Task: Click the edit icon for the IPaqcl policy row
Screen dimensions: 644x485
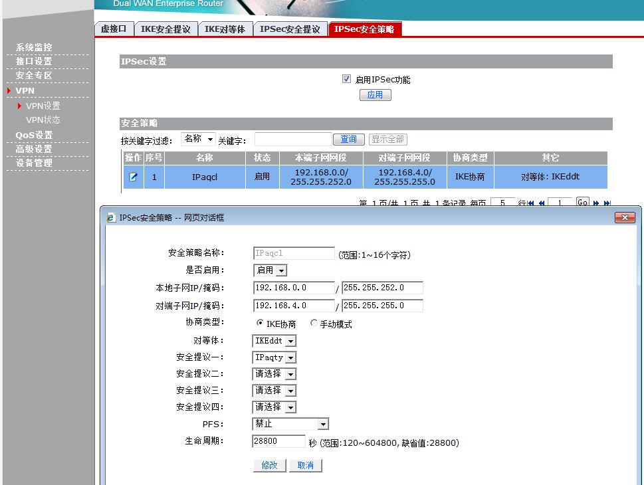Action: [x=133, y=177]
